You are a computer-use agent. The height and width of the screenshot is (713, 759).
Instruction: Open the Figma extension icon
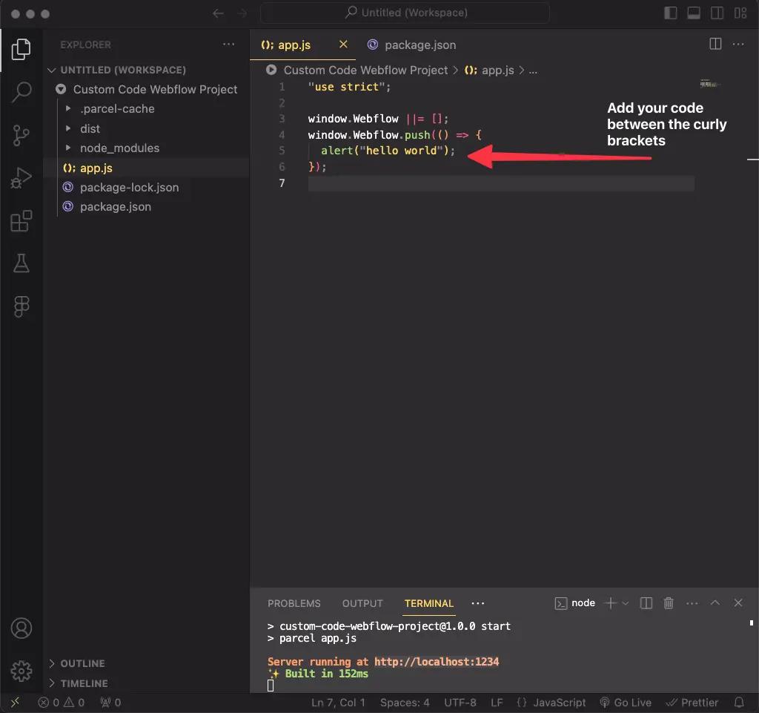[21, 306]
